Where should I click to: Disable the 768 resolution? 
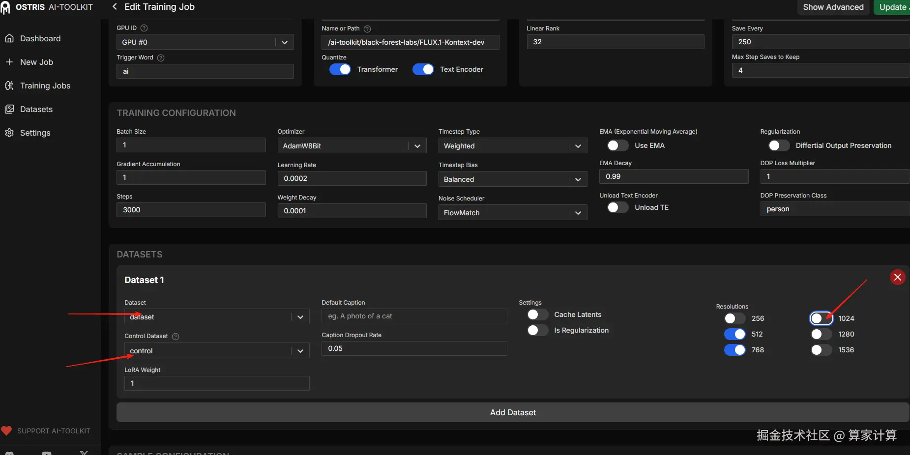(x=735, y=350)
